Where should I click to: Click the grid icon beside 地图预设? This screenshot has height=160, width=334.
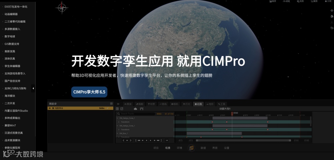click(53, 108)
